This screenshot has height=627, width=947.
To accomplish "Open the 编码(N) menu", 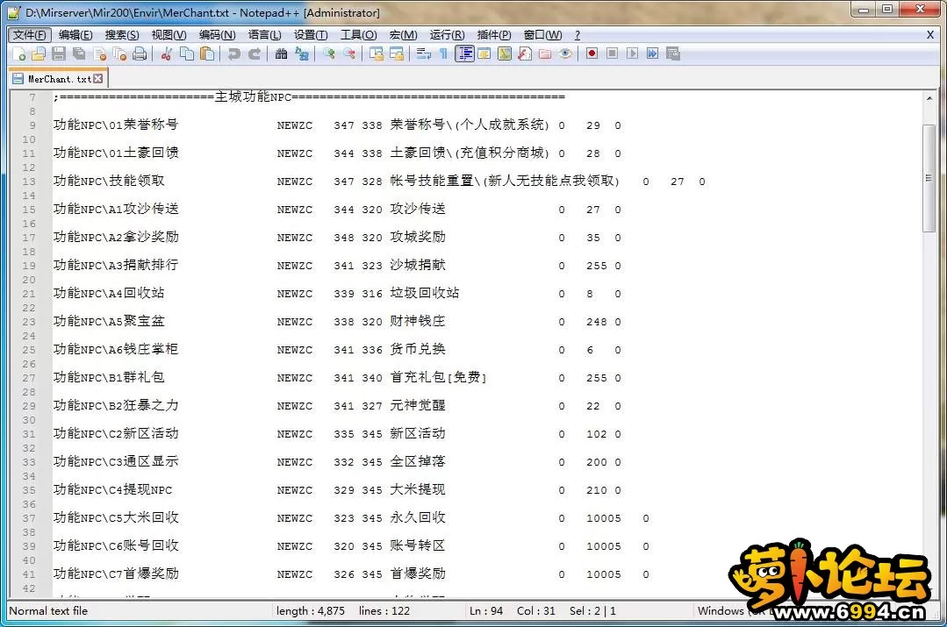I will pyautogui.click(x=217, y=35).
